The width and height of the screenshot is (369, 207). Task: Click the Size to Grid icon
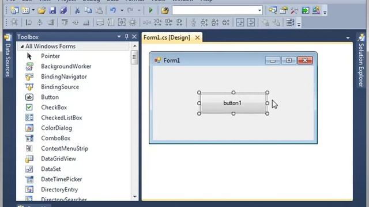coord(133,22)
